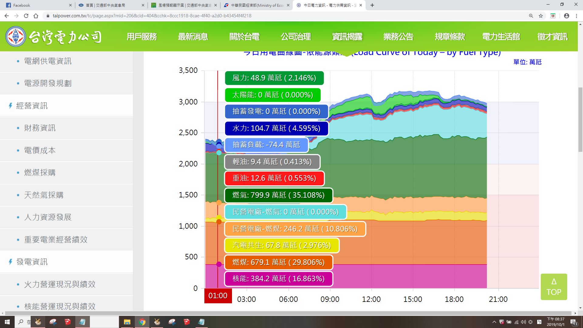Go back using the browser back arrow
583x328 pixels.
point(7,16)
